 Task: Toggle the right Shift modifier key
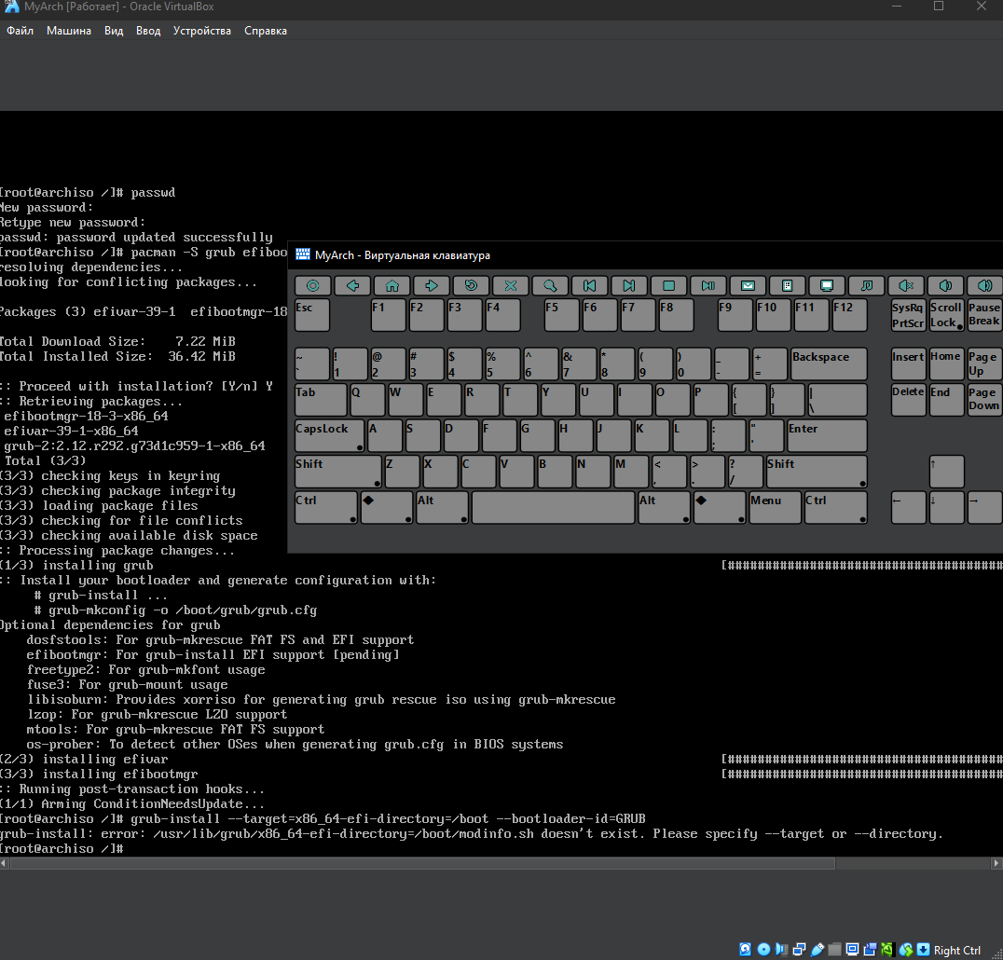tap(817, 472)
